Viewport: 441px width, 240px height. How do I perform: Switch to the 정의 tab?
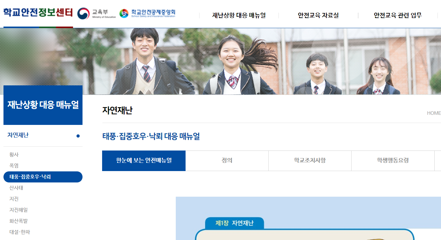[x=227, y=161]
